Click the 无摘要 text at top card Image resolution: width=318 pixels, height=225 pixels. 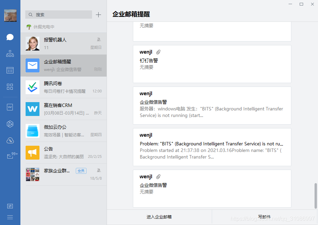(146, 26)
